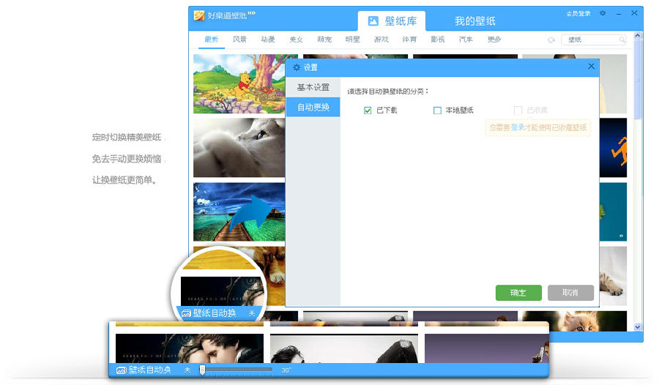
Task: Click the refresh icon beside the search box
Action: click(x=551, y=40)
